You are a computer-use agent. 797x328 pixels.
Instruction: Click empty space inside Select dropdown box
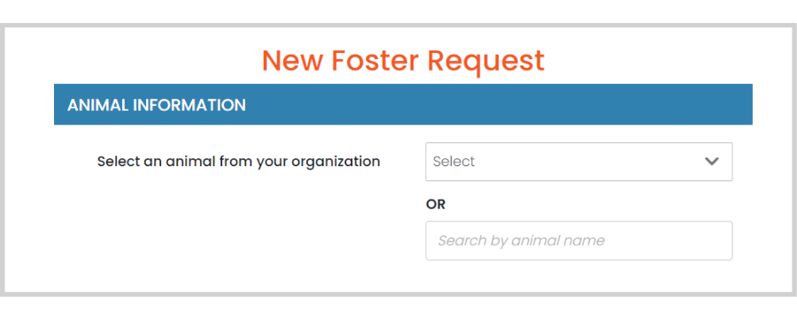tap(584, 162)
